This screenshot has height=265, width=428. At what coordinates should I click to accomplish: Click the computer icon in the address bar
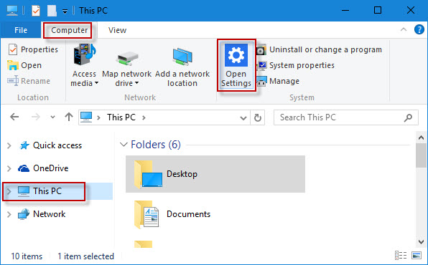pos(86,117)
